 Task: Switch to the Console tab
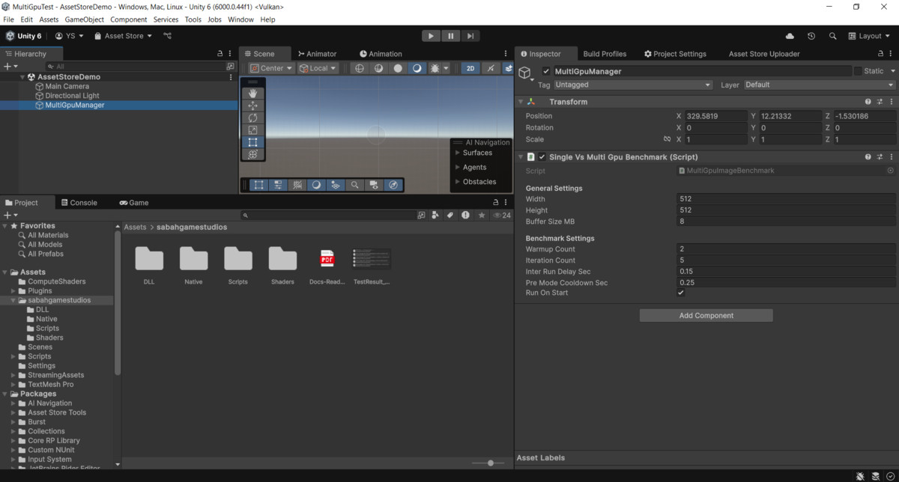pyautogui.click(x=79, y=203)
